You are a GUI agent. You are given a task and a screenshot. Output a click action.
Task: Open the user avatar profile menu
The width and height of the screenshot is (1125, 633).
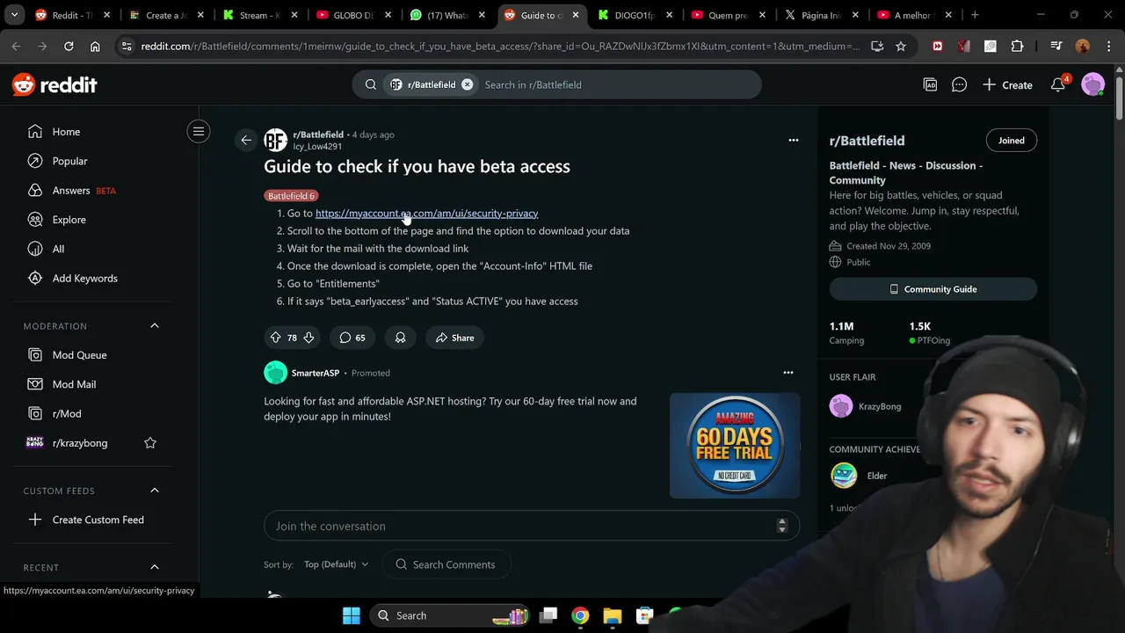click(x=1092, y=84)
